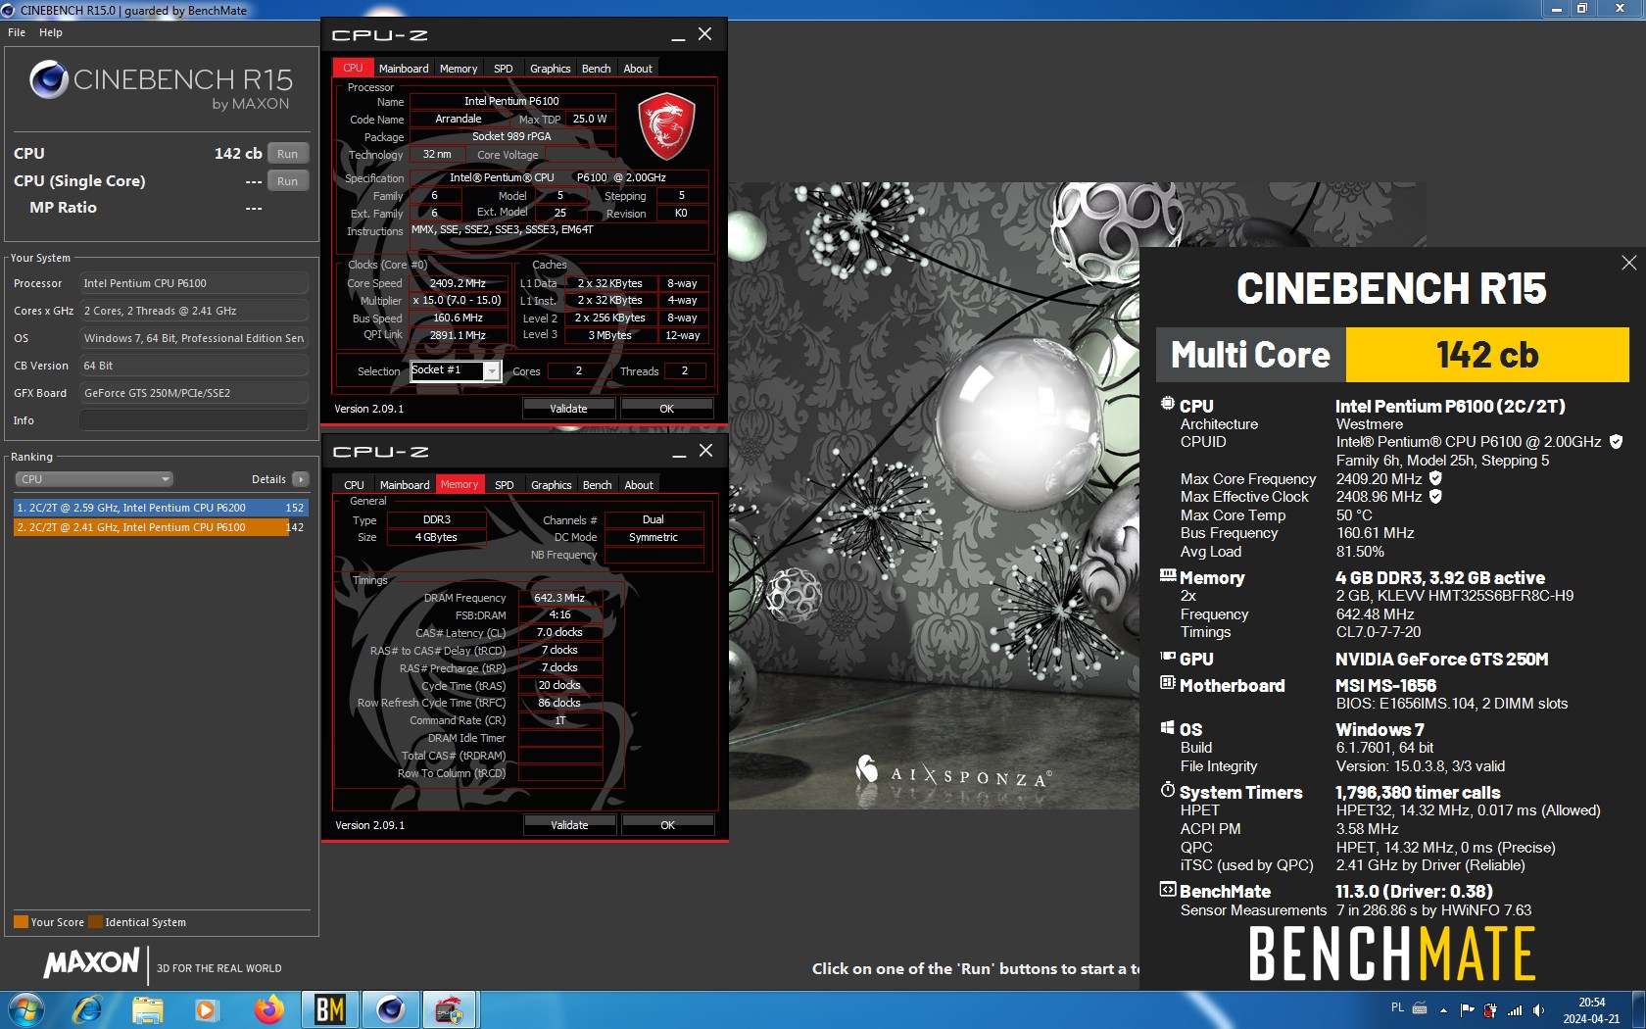Click the MSI dragon shield logo in CPU-Z
1646x1029 pixels.
pyautogui.click(x=666, y=125)
